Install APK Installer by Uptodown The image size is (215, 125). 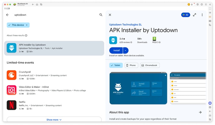pos(116,50)
